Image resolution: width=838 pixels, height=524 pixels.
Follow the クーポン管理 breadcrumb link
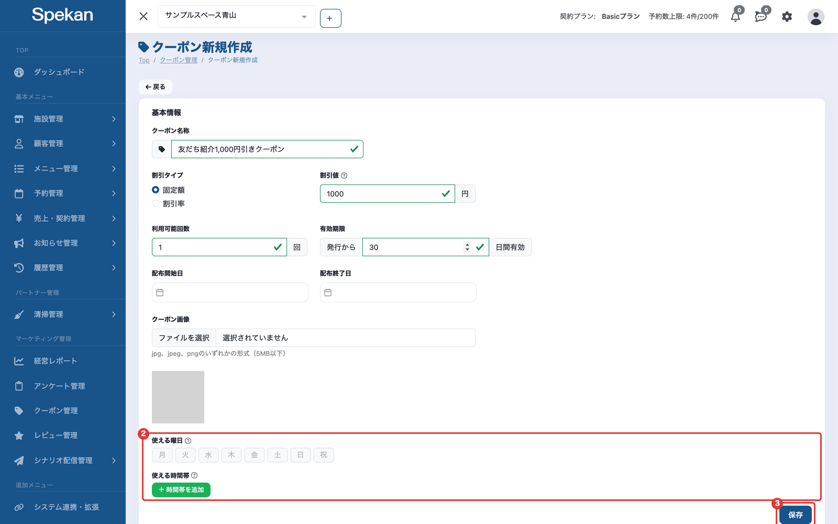point(179,60)
